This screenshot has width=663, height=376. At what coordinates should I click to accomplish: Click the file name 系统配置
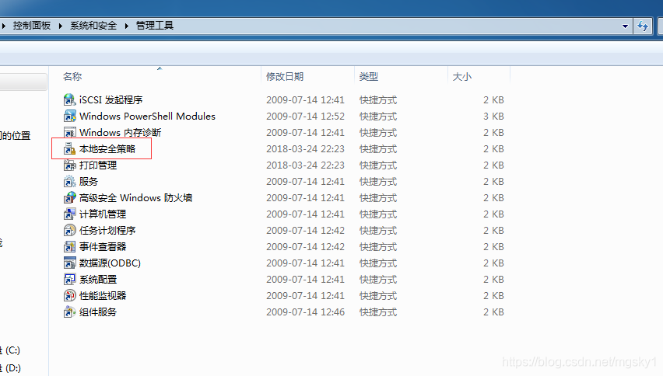click(98, 280)
